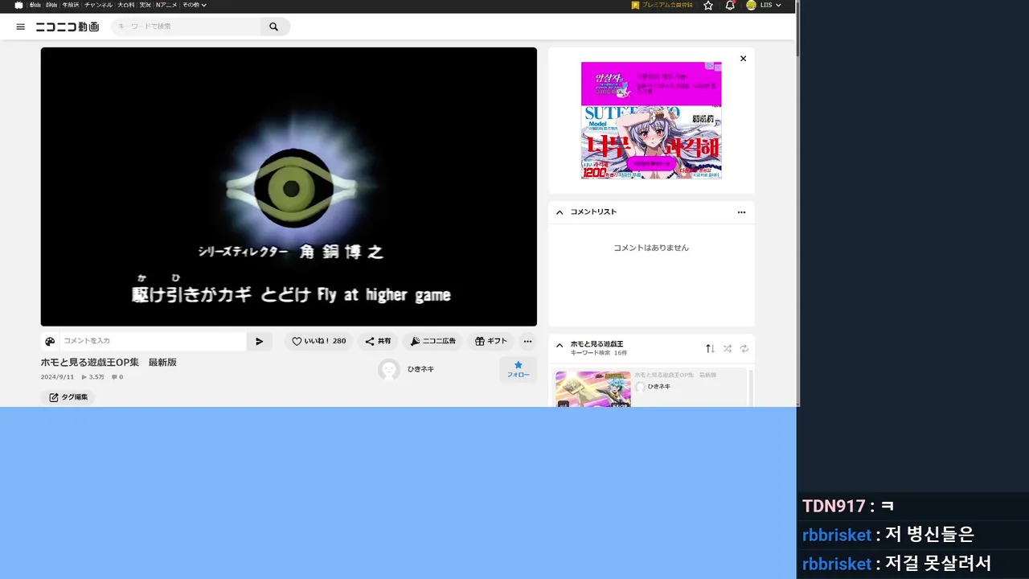Open 実況 in the top navigation
This screenshot has width=1029, height=579.
pyautogui.click(x=145, y=5)
